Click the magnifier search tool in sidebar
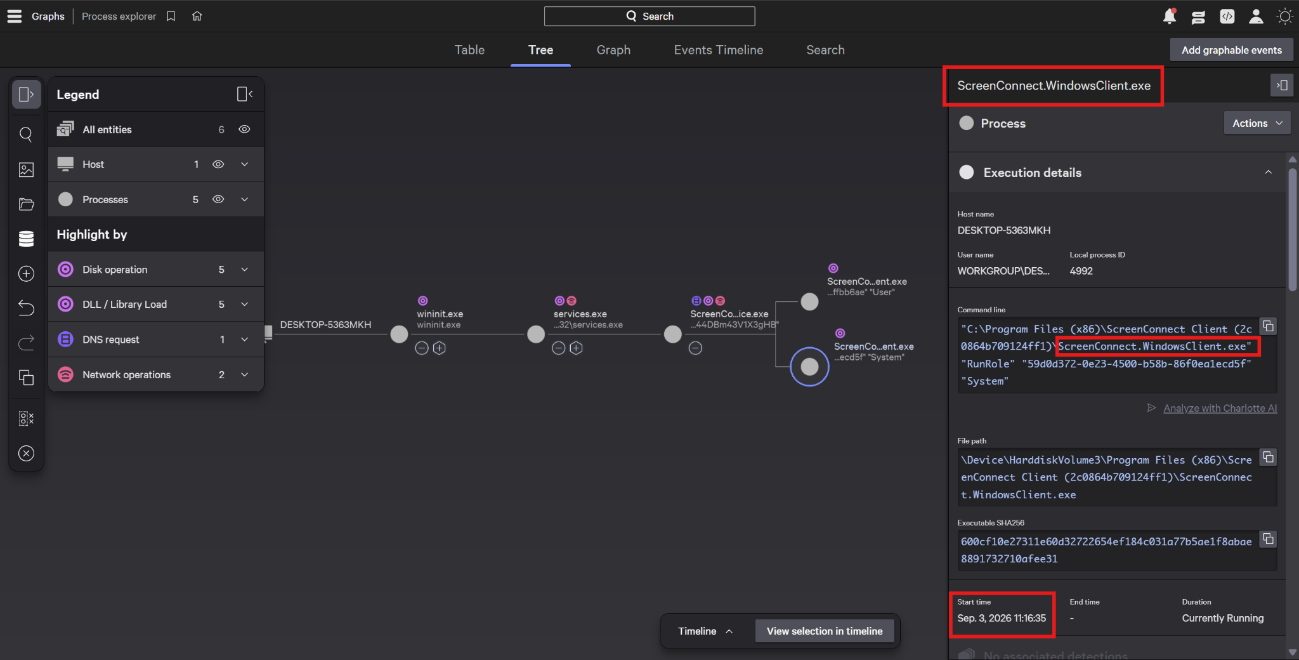The width and height of the screenshot is (1299, 660). click(26, 134)
